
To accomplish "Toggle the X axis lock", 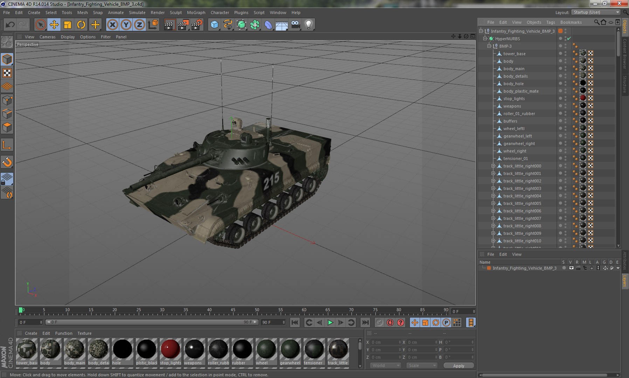I will click(112, 24).
